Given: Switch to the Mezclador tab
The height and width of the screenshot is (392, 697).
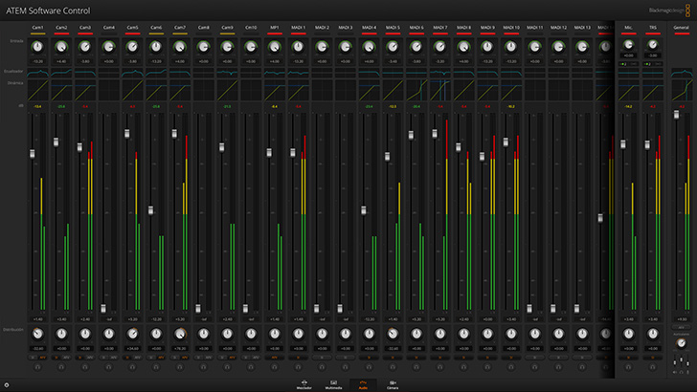Looking at the screenshot, I should (305, 384).
